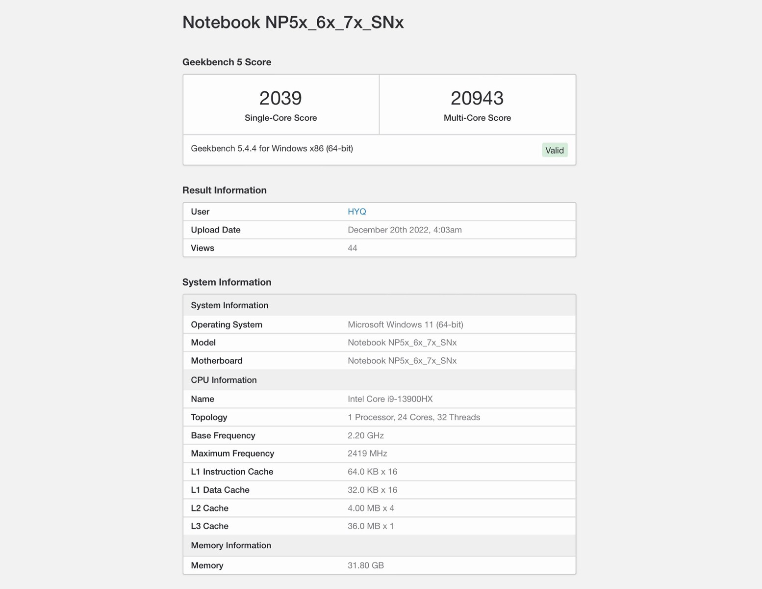762x589 pixels.
Task: Click the Upload Date value December 20th 2022
Action: pyautogui.click(x=405, y=230)
